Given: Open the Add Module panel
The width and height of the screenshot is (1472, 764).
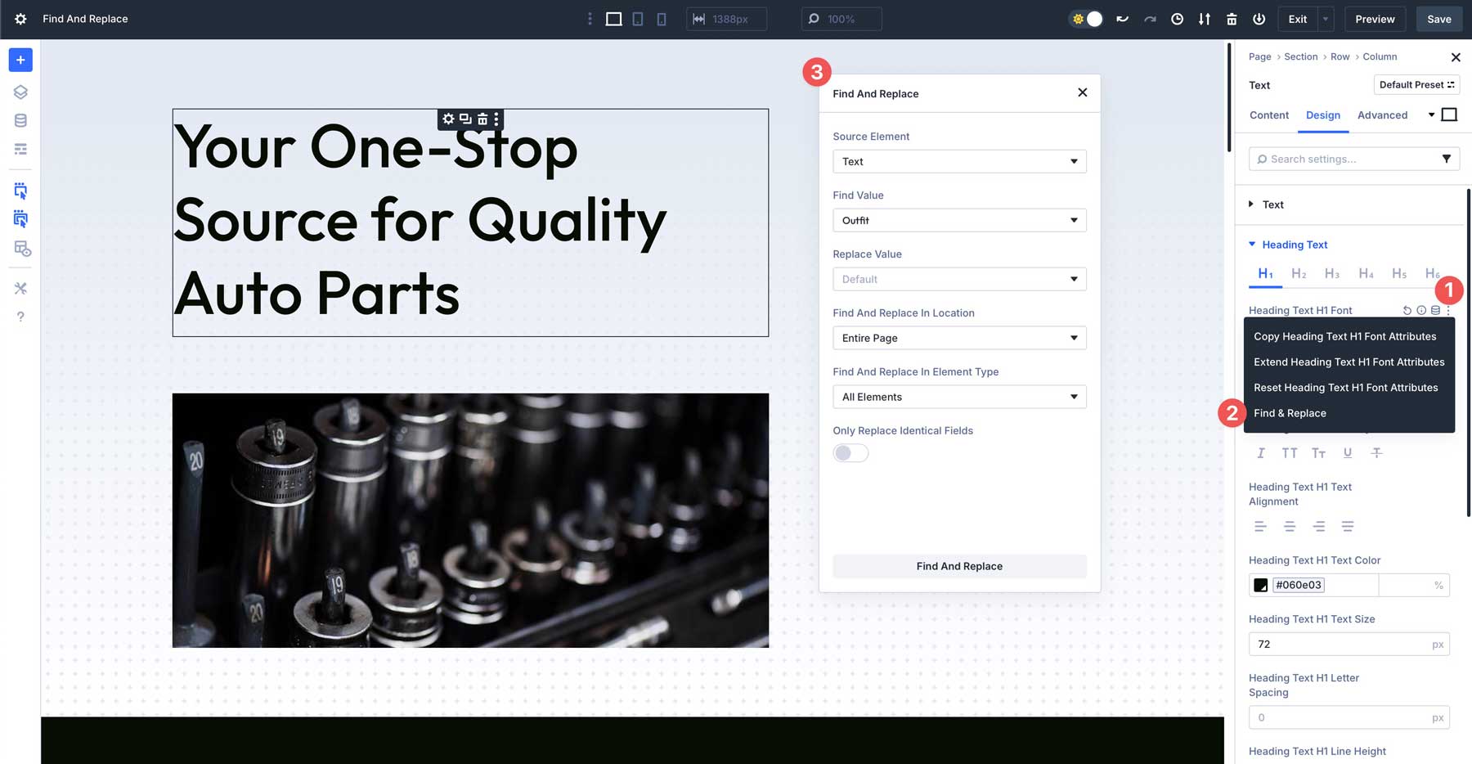Looking at the screenshot, I should (20, 60).
